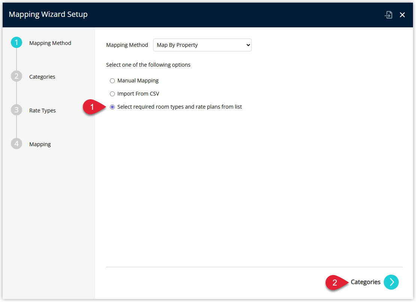The width and height of the screenshot is (416, 302).
Task: Click the 'Mapping Method' field label
Action: 127,45
